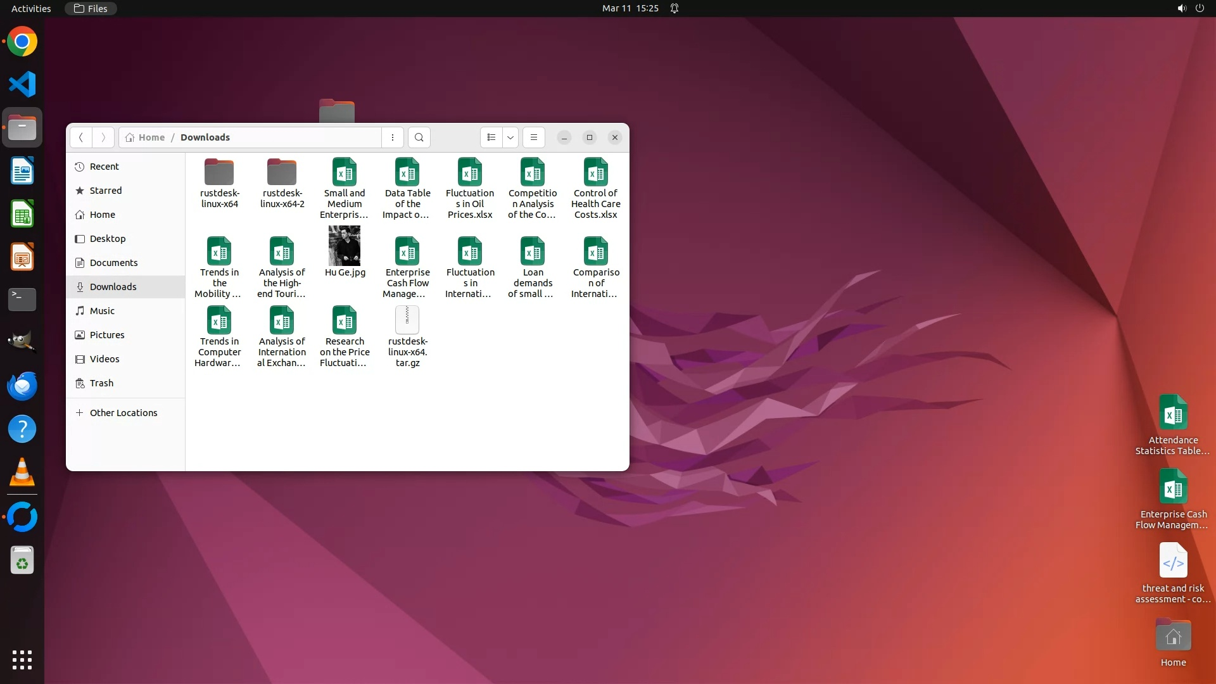The height and width of the screenshot is (684, 1216).
Task: Toggle list view icon in Files toolbar
Action: (491, 137)
